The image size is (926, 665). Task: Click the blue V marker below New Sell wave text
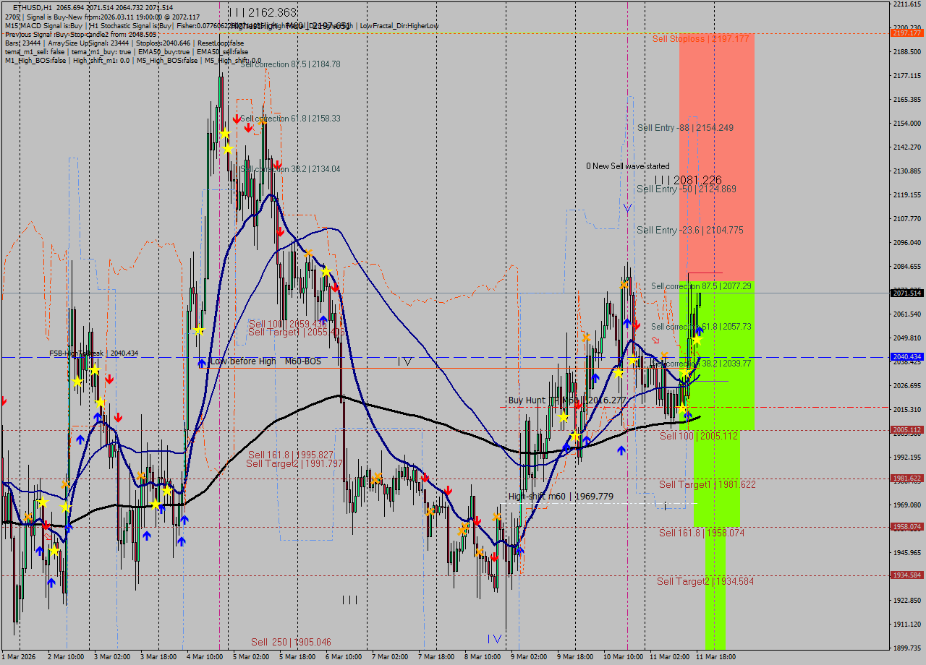coord(627,207)
